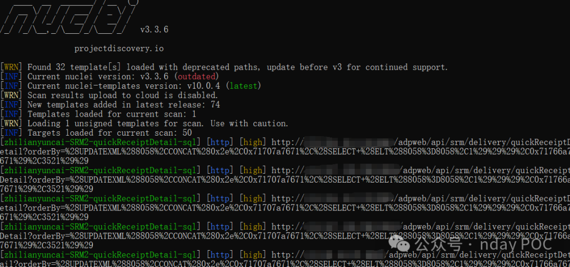
Task: Click the 'Found 32 template[s] loaded' warning line
Action: [x=237, y=67]
